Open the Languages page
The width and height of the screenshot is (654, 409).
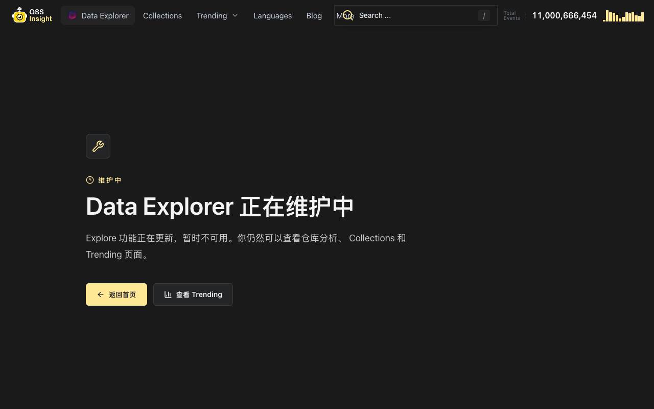(273, 15)
